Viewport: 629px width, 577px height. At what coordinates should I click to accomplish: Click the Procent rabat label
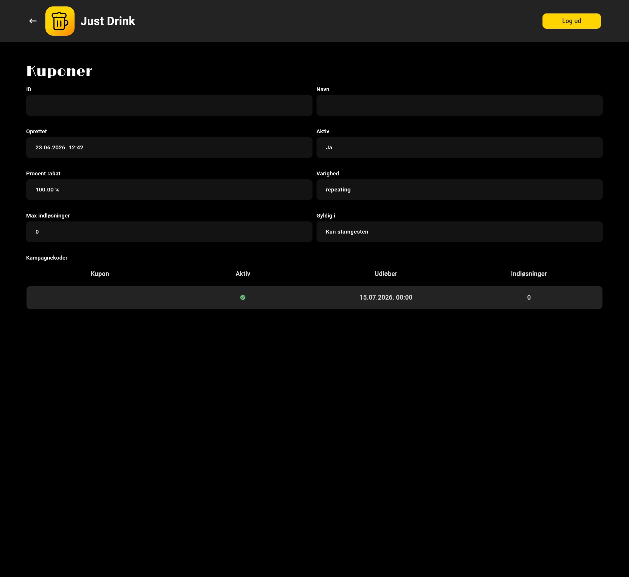(x=43, y=174)
